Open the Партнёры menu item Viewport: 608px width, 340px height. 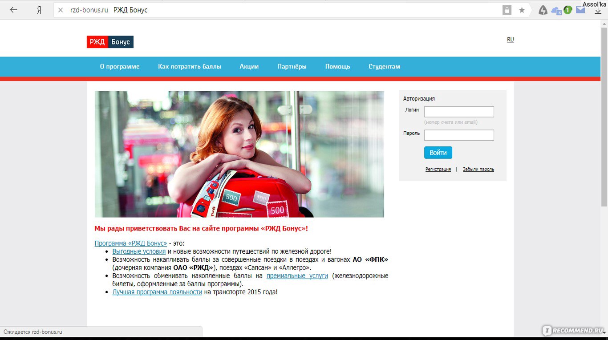coord(292,66)
